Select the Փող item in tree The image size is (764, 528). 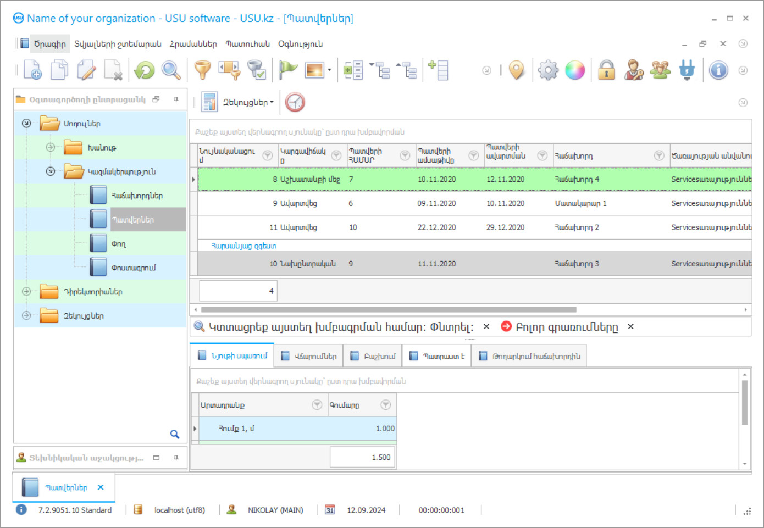tap(118, 244)
